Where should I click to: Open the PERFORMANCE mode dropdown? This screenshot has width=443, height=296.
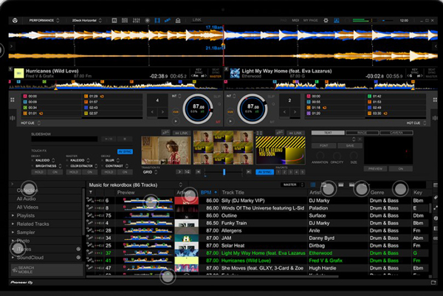(44, 21)
